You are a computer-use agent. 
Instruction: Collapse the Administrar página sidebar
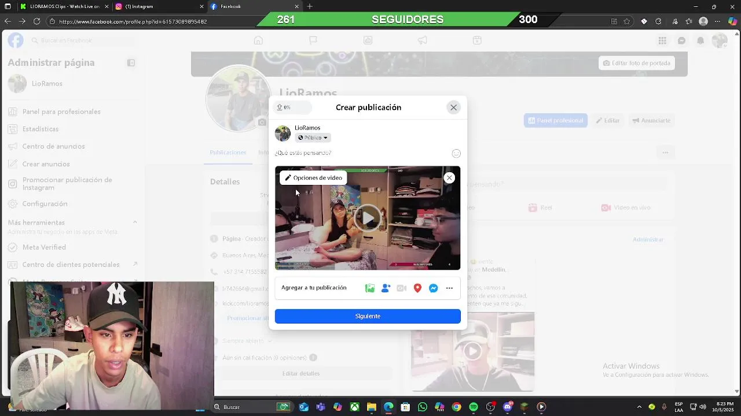tap(131, 62)
